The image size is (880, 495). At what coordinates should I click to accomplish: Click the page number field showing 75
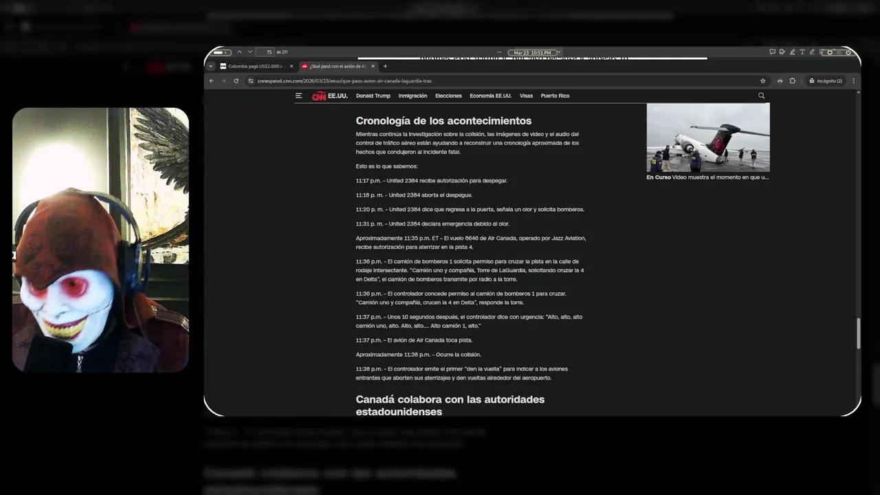[x=265, y=52]
